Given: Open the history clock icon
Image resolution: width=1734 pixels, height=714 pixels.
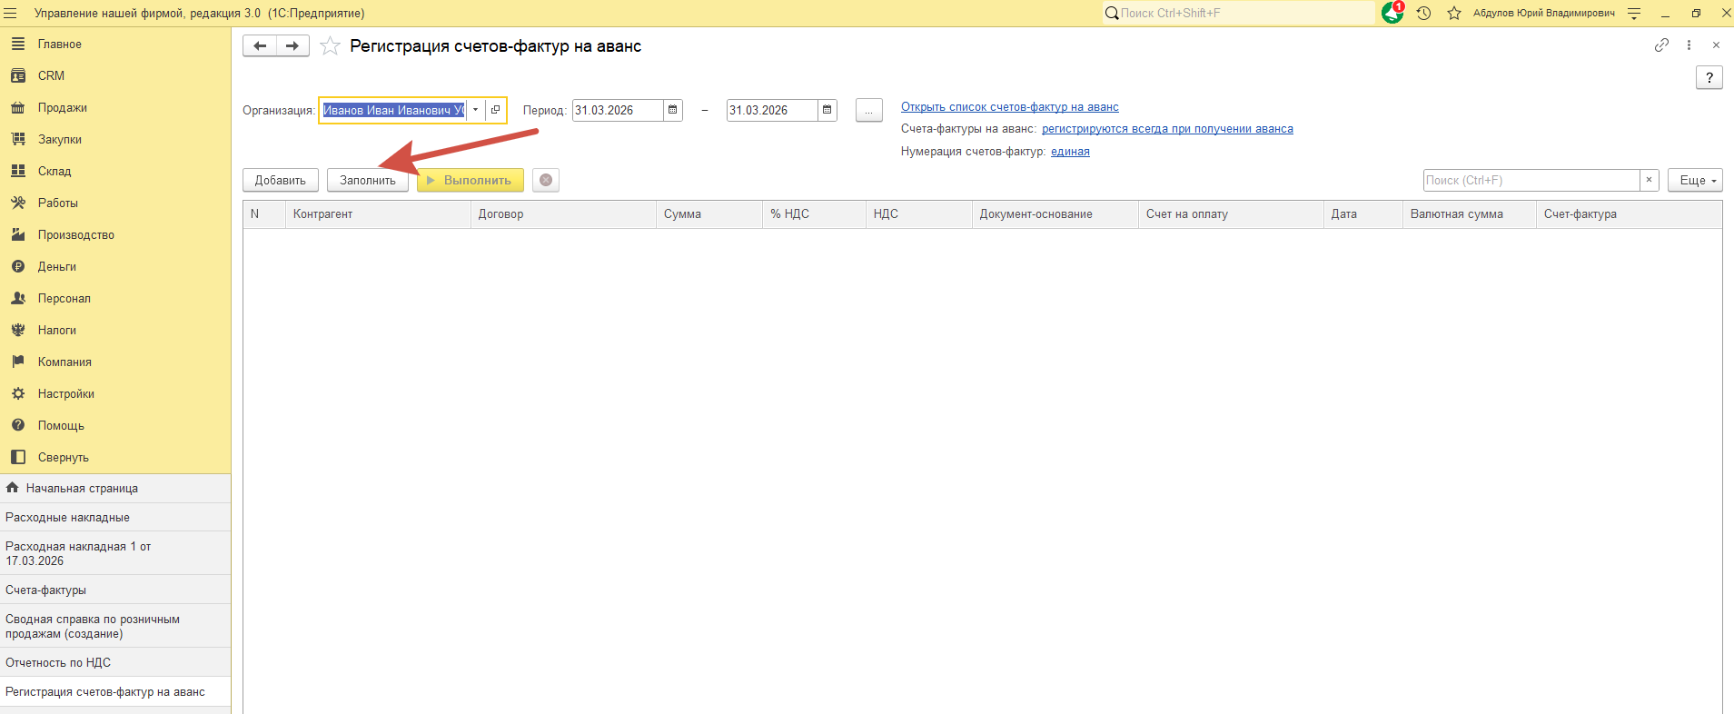Looking at the screenshot, I should coord(1423,14).
